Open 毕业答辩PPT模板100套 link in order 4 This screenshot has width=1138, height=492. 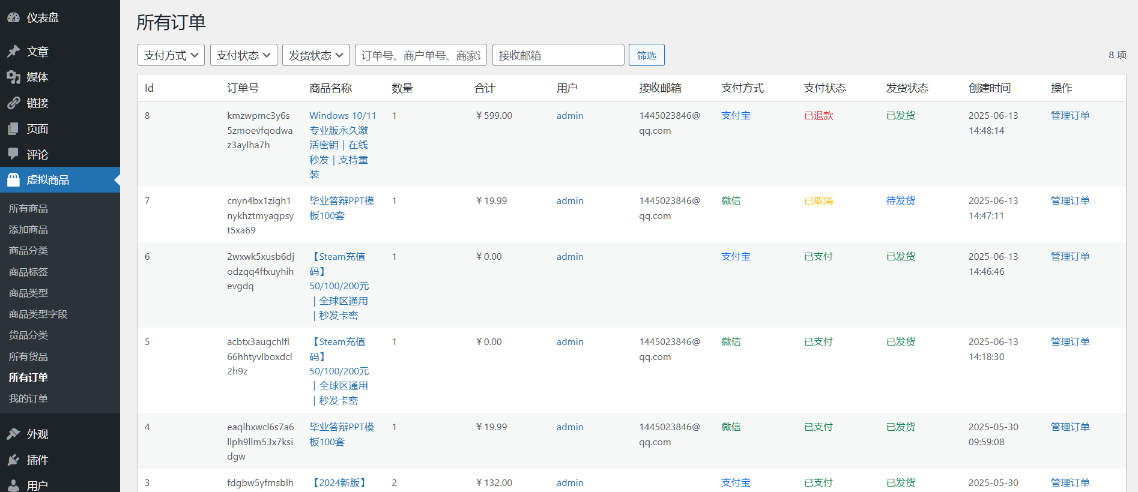(x=342, y=434)
